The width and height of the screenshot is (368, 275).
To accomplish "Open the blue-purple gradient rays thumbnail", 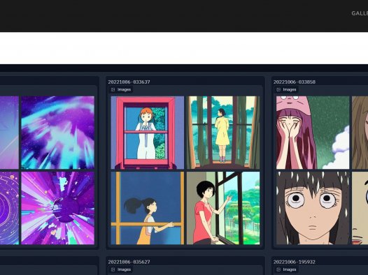I will point(9,133).
